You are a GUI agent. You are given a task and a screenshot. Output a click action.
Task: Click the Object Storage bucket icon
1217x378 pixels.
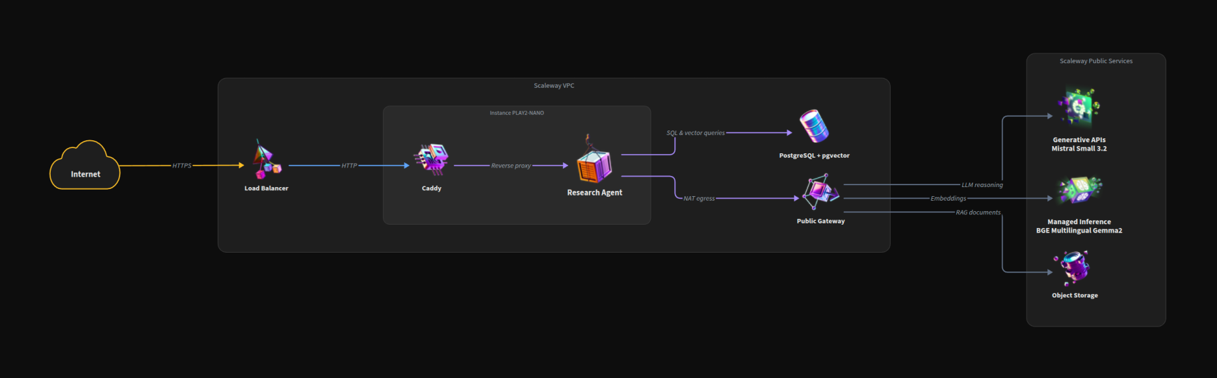coord(1072,268)
